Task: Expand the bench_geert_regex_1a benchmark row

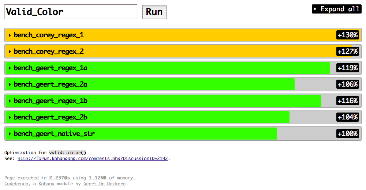Action: [x=51, y=68]
